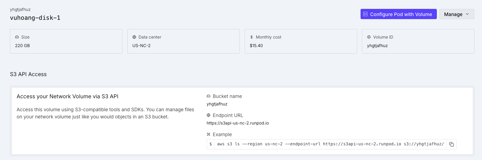Image resolution: width=482 pixels, height=160 pixels.
Task: Click the Bucket name disk icon
Action: click(x=209, y=97)
